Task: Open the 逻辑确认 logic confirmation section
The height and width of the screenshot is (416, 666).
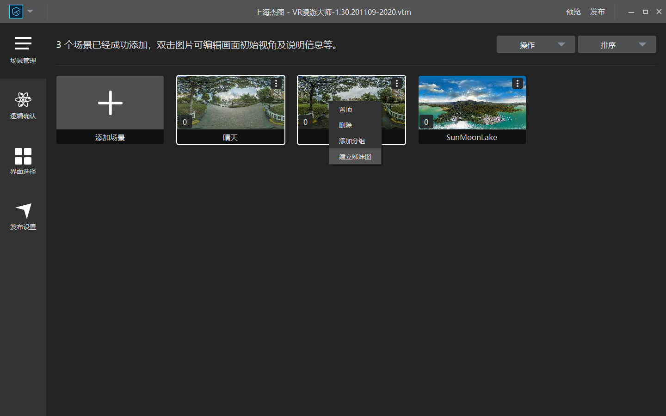Action: coord(23,106)
